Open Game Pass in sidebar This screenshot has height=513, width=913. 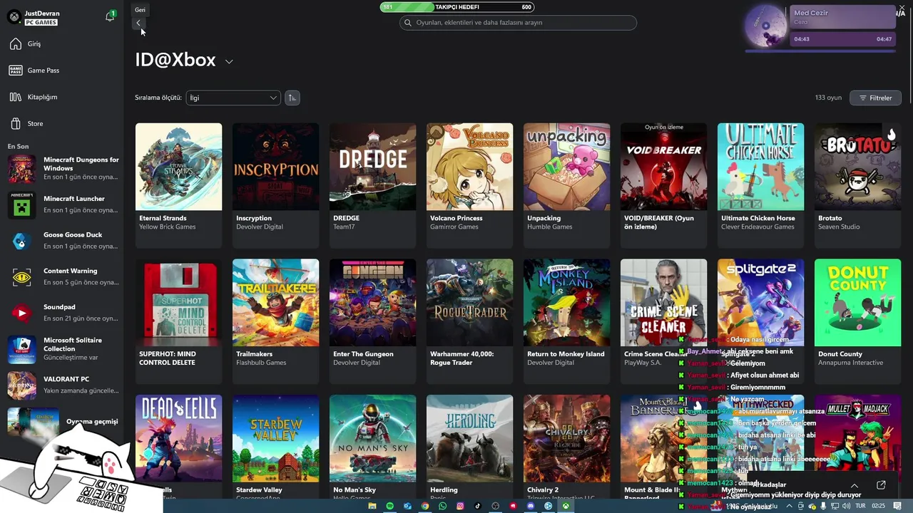click(x=62, y=71)
